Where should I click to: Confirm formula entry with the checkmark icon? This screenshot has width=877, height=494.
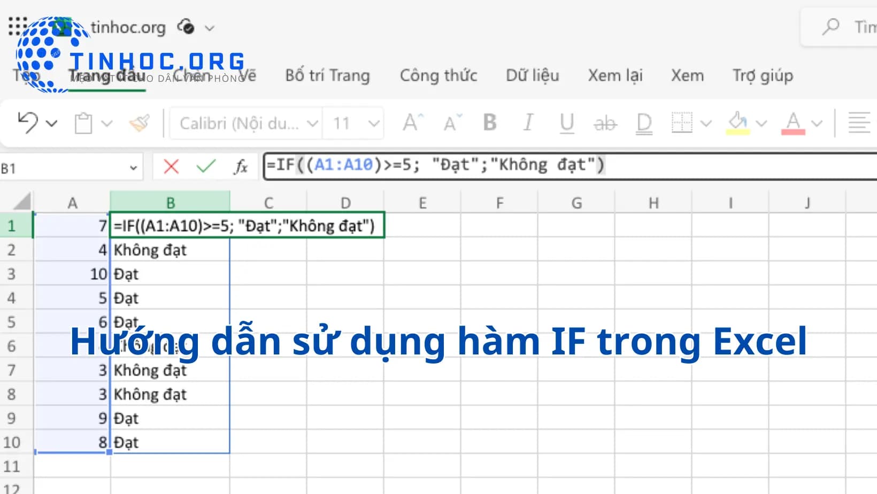point(205,166)
